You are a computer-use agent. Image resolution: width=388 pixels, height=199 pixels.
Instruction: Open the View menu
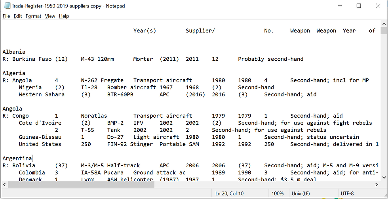click(50, 16)
